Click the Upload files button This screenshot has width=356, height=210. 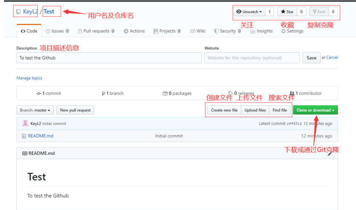(255, 110)
